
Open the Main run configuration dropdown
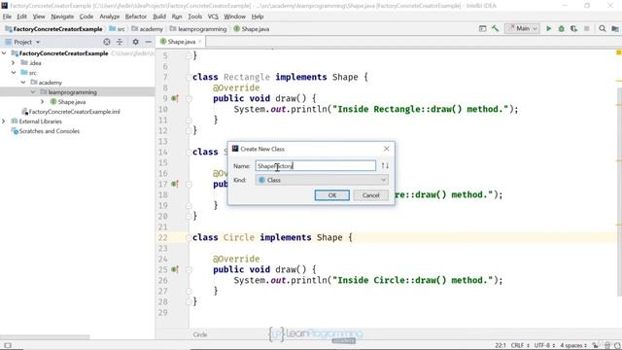[522, 28]
